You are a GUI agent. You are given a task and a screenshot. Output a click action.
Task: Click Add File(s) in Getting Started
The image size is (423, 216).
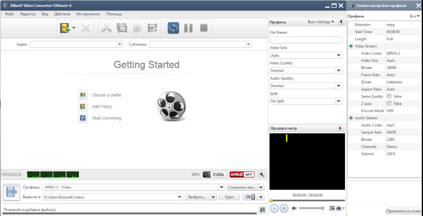point(102,107)
